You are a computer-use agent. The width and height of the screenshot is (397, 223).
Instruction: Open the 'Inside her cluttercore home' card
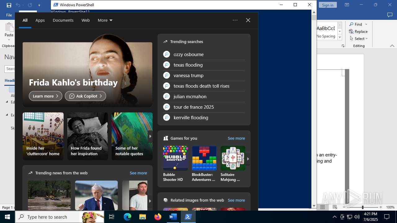[x=43, y=136]
